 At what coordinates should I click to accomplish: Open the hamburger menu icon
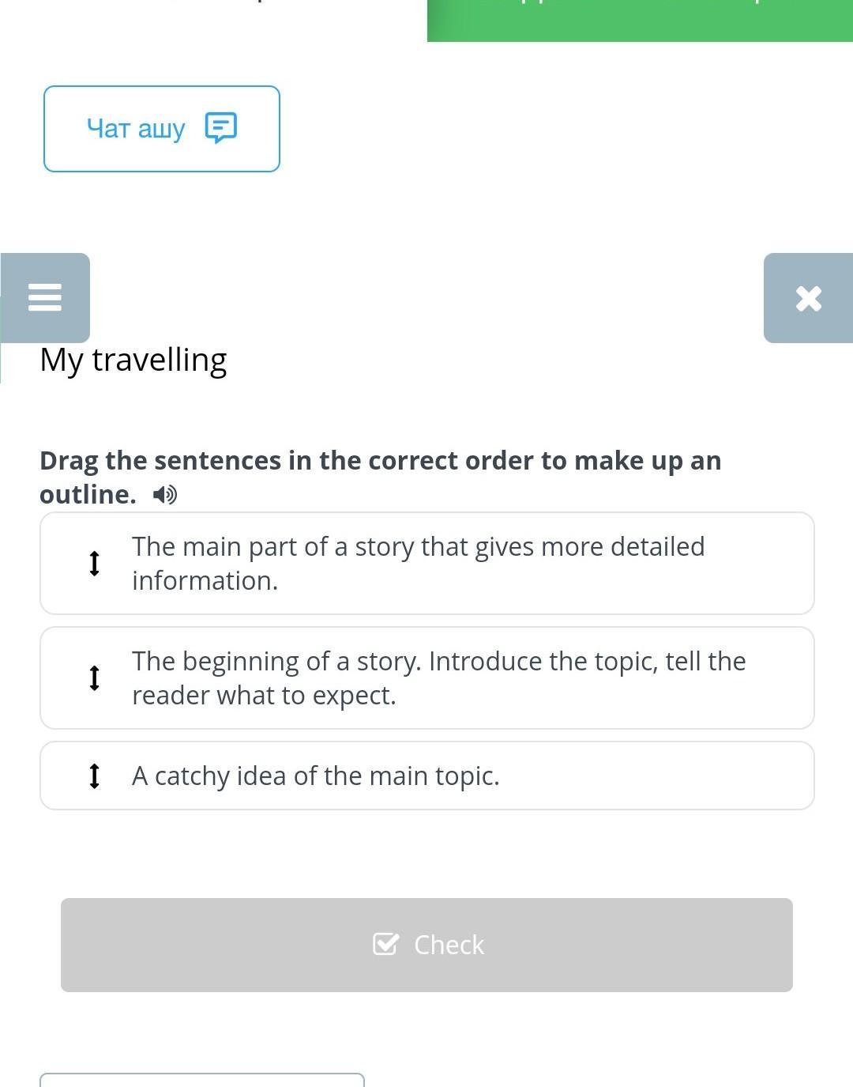[45, 297]
